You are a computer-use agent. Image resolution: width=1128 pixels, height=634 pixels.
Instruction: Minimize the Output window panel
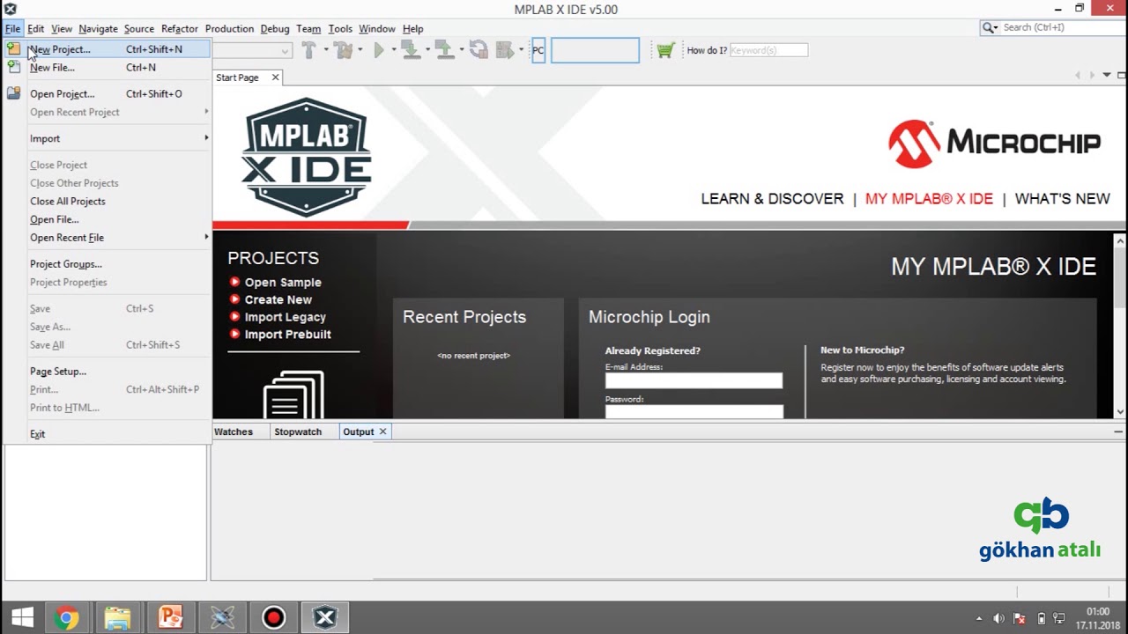tap(1118, 431)
